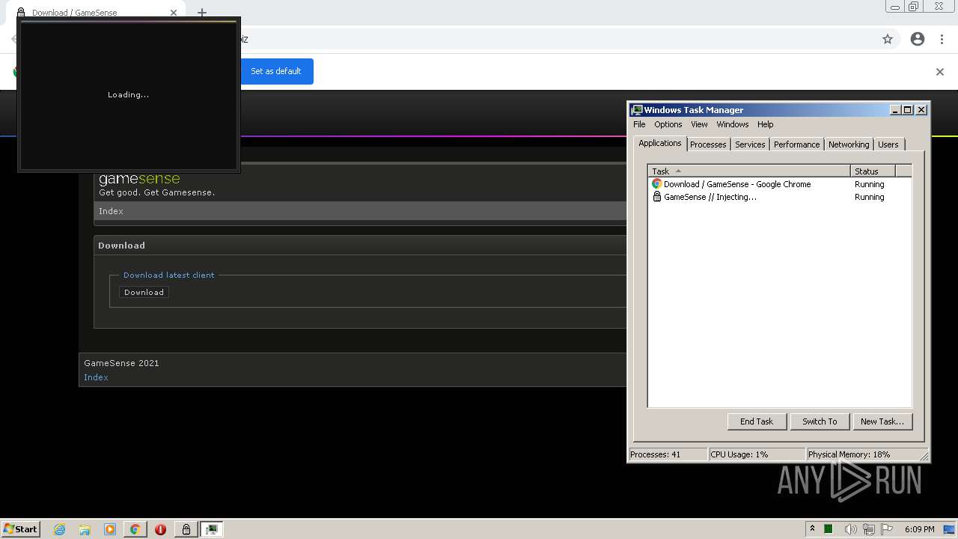This screenshot has width=958, height=539.
Task: Open Windows Explorer folder taskbar icon
Action: tap(85, 529)
